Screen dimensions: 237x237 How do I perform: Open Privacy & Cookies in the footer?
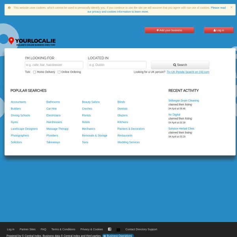[x=92, y=229]
